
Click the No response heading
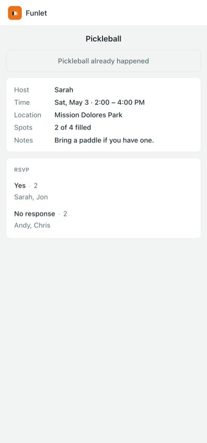[x=35, y=213]
